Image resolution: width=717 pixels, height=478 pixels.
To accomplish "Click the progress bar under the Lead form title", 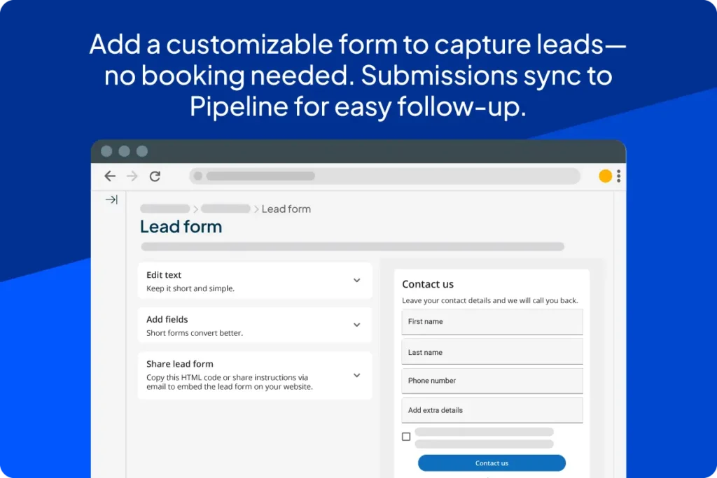I will [x=350, y=246].
